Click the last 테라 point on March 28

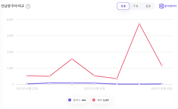(161, 65)
